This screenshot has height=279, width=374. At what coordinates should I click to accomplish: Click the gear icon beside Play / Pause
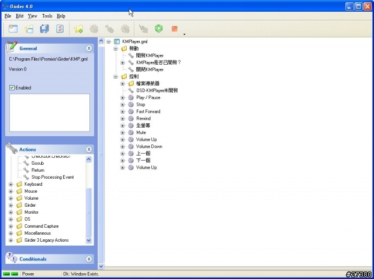tap(131, 97)
